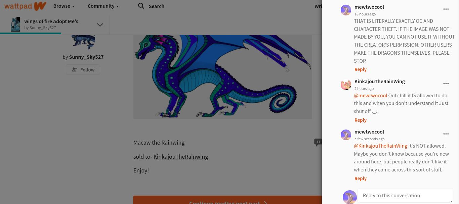Open the Sunny_Sky527 author profile link
This screenshot has width=459, height=204.
pos(86,57)
